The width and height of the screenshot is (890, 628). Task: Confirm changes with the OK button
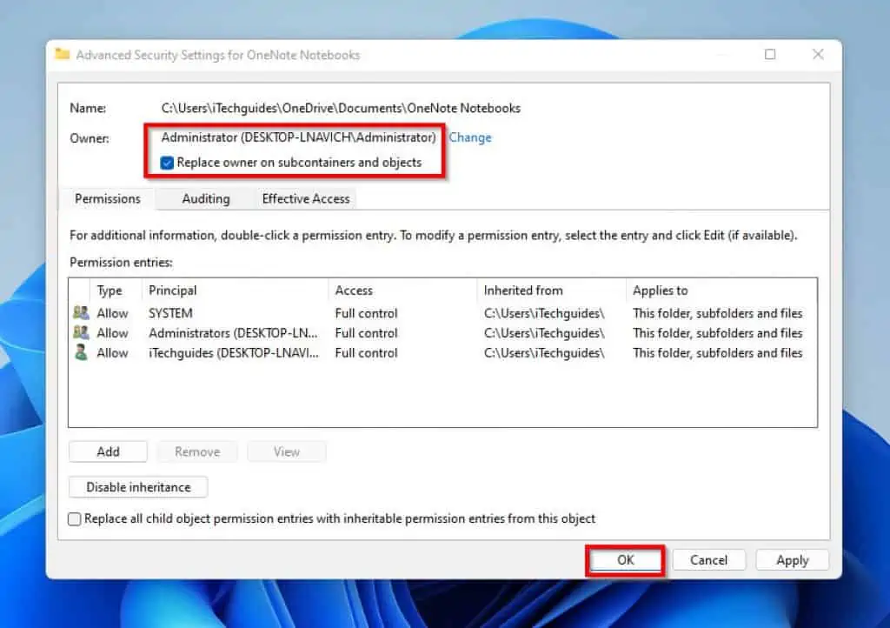[625, 559]
